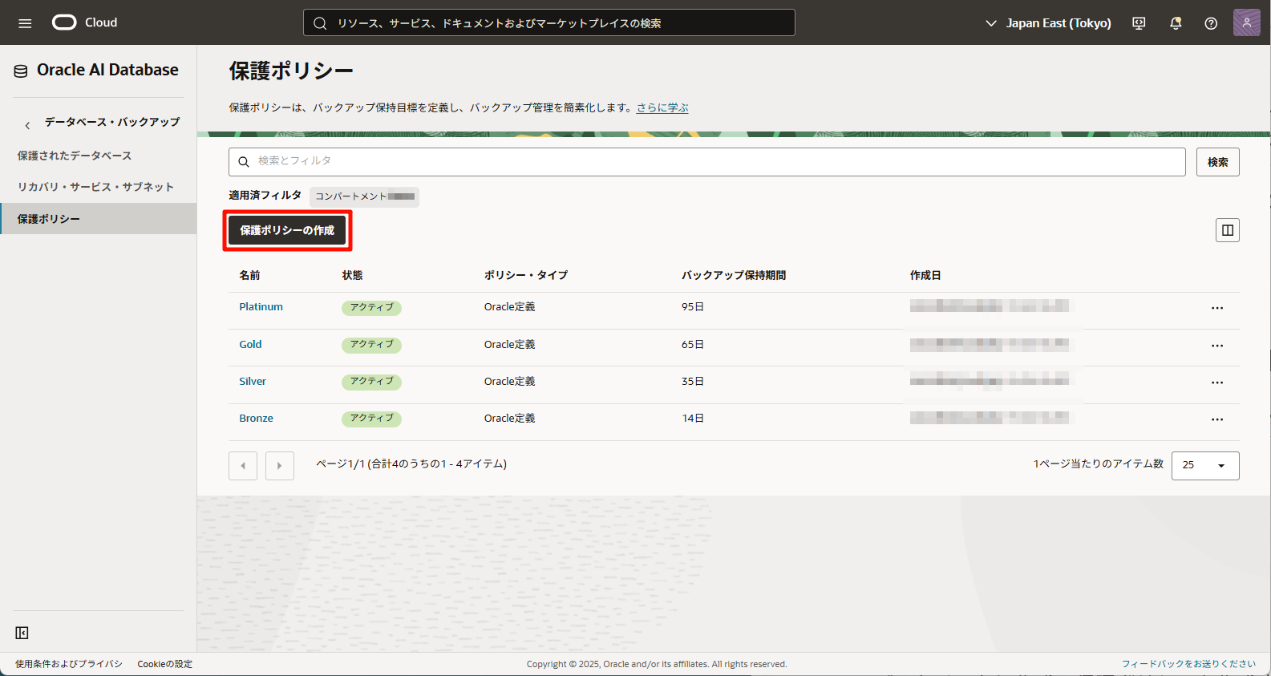Click the 35日 retention value
1271x676 pixels.
[x=693, y=382]
